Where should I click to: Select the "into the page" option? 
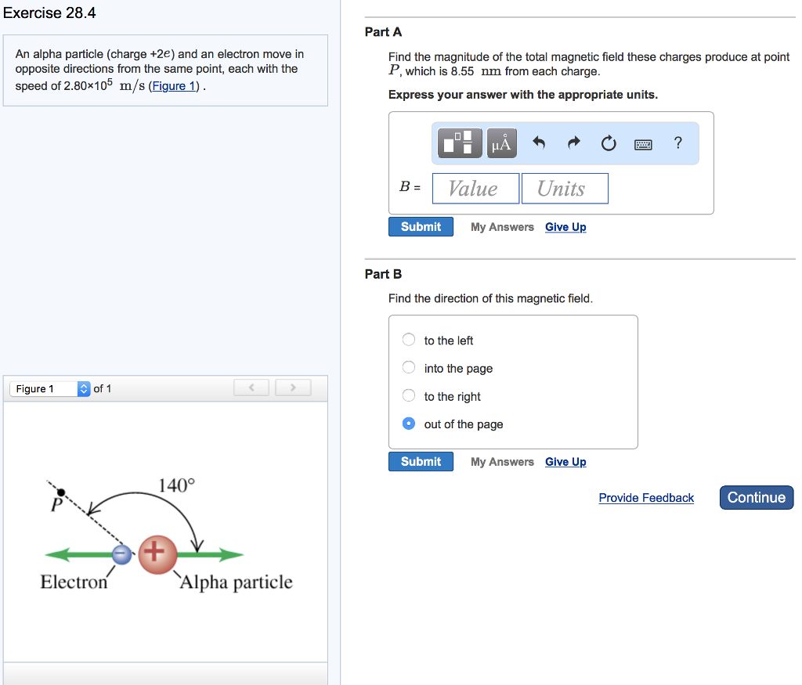pos(408,367)
